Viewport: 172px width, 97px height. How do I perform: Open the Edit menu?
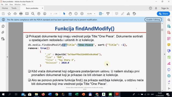[x=6, y=5]
